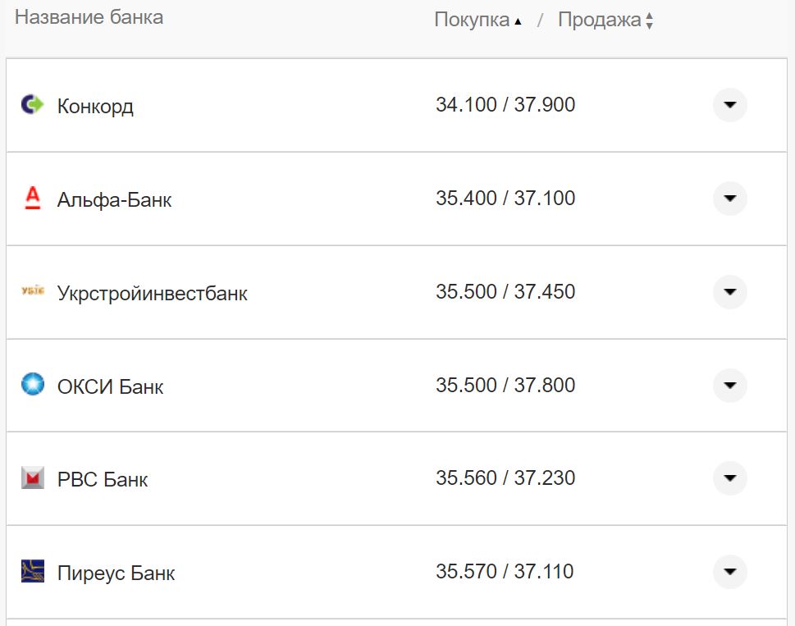Open the РВС Банк bank page
The height and width of the screenshot is (626, 795).
[103, 480]
